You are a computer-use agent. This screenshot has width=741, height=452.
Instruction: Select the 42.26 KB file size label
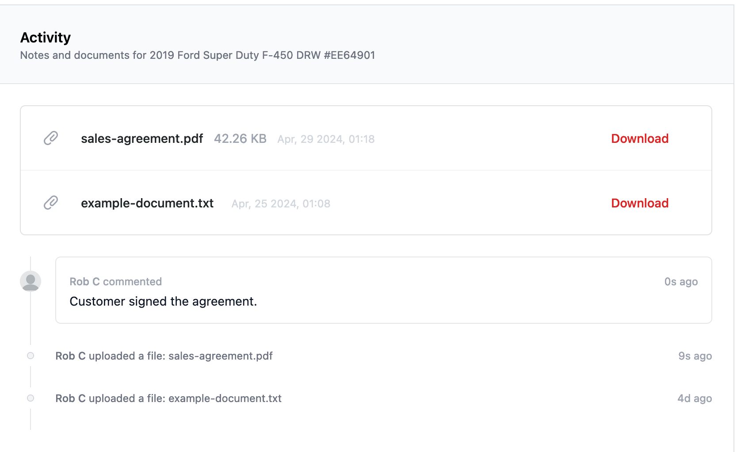(240, 138)
